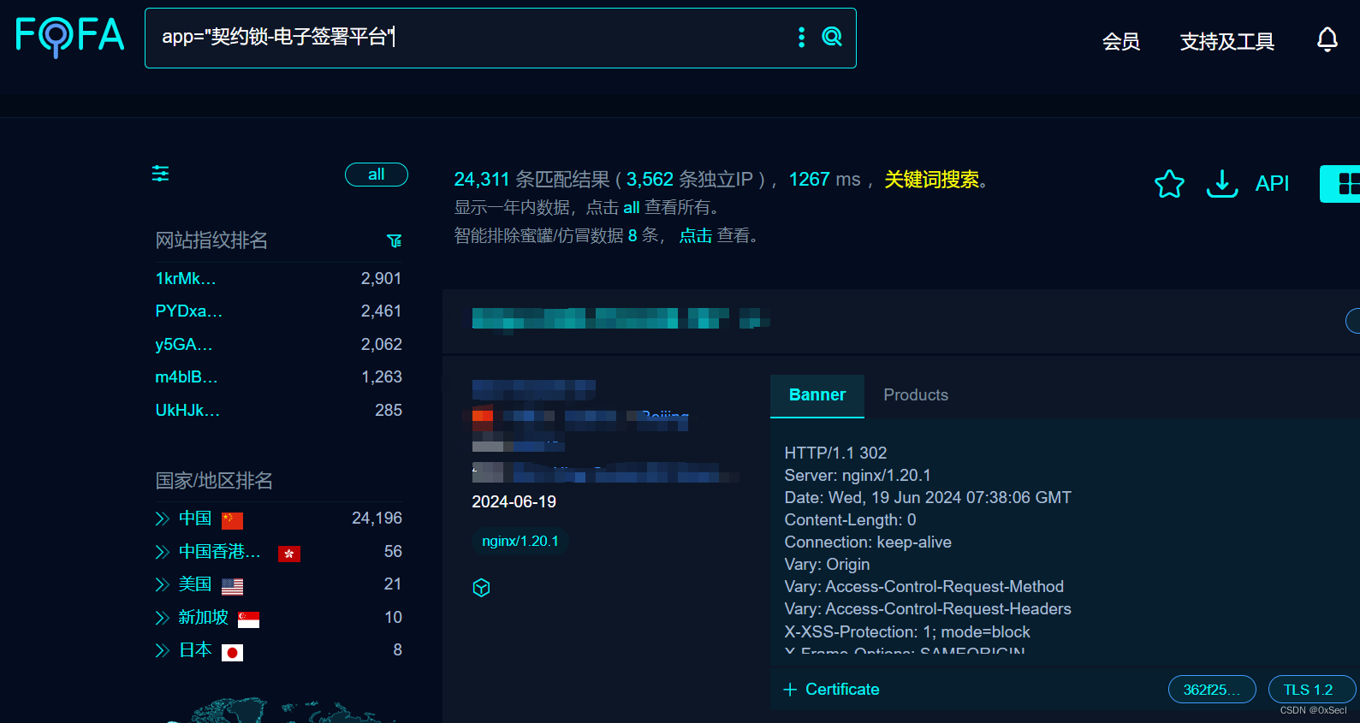Click the API link
The height and width of the screenshot is (723, 1360).
click(x=1272, y=183)
